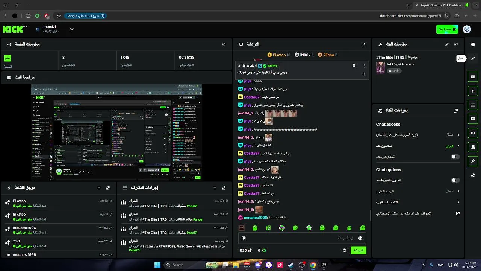
Task: Toggle the chat panel sidebar icon
Action: pos(473,119)
